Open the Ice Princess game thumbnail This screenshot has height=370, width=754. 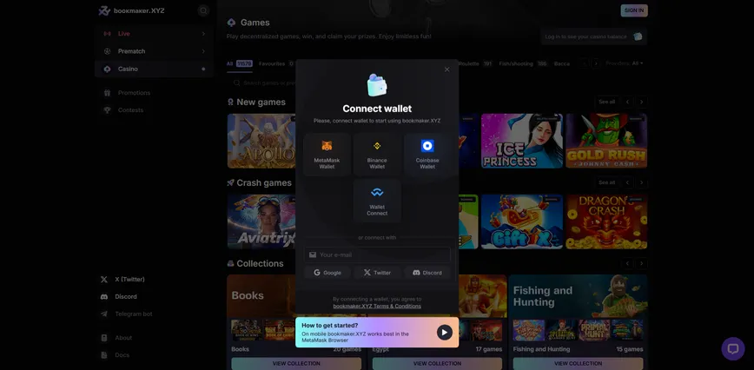pyautogui.click(x=522, y=141)
